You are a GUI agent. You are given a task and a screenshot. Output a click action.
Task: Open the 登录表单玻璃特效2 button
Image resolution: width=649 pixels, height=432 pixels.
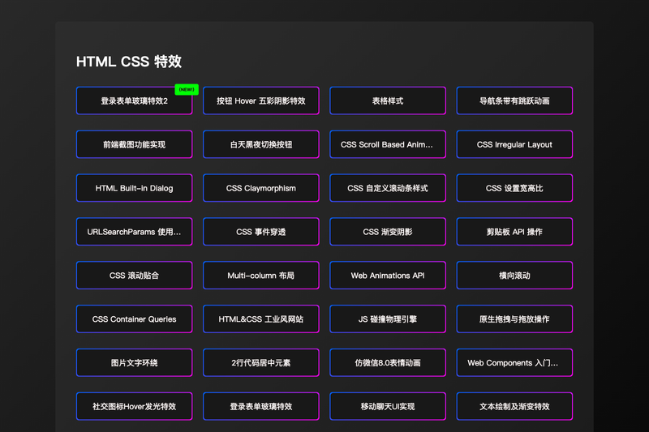coord(134,101)
